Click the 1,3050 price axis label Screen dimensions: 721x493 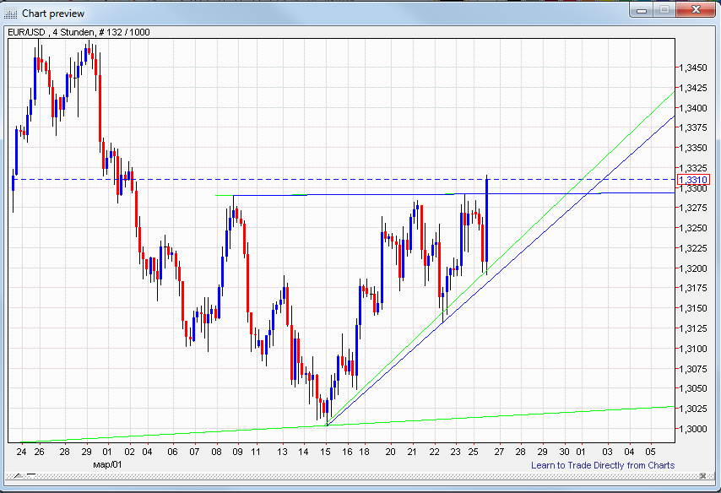click(693, 388)
